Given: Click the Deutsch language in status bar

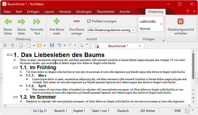Looking at the screenshot, I should click(123, 111).
